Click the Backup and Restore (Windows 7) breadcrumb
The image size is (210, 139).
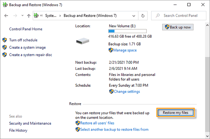90,16
